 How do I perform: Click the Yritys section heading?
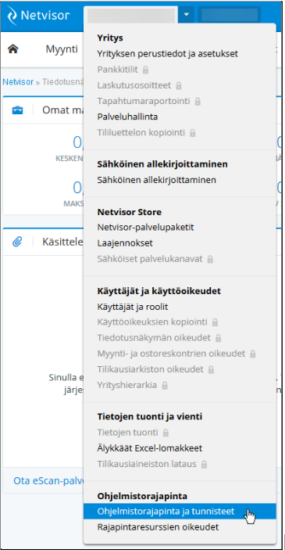(110, 38)
